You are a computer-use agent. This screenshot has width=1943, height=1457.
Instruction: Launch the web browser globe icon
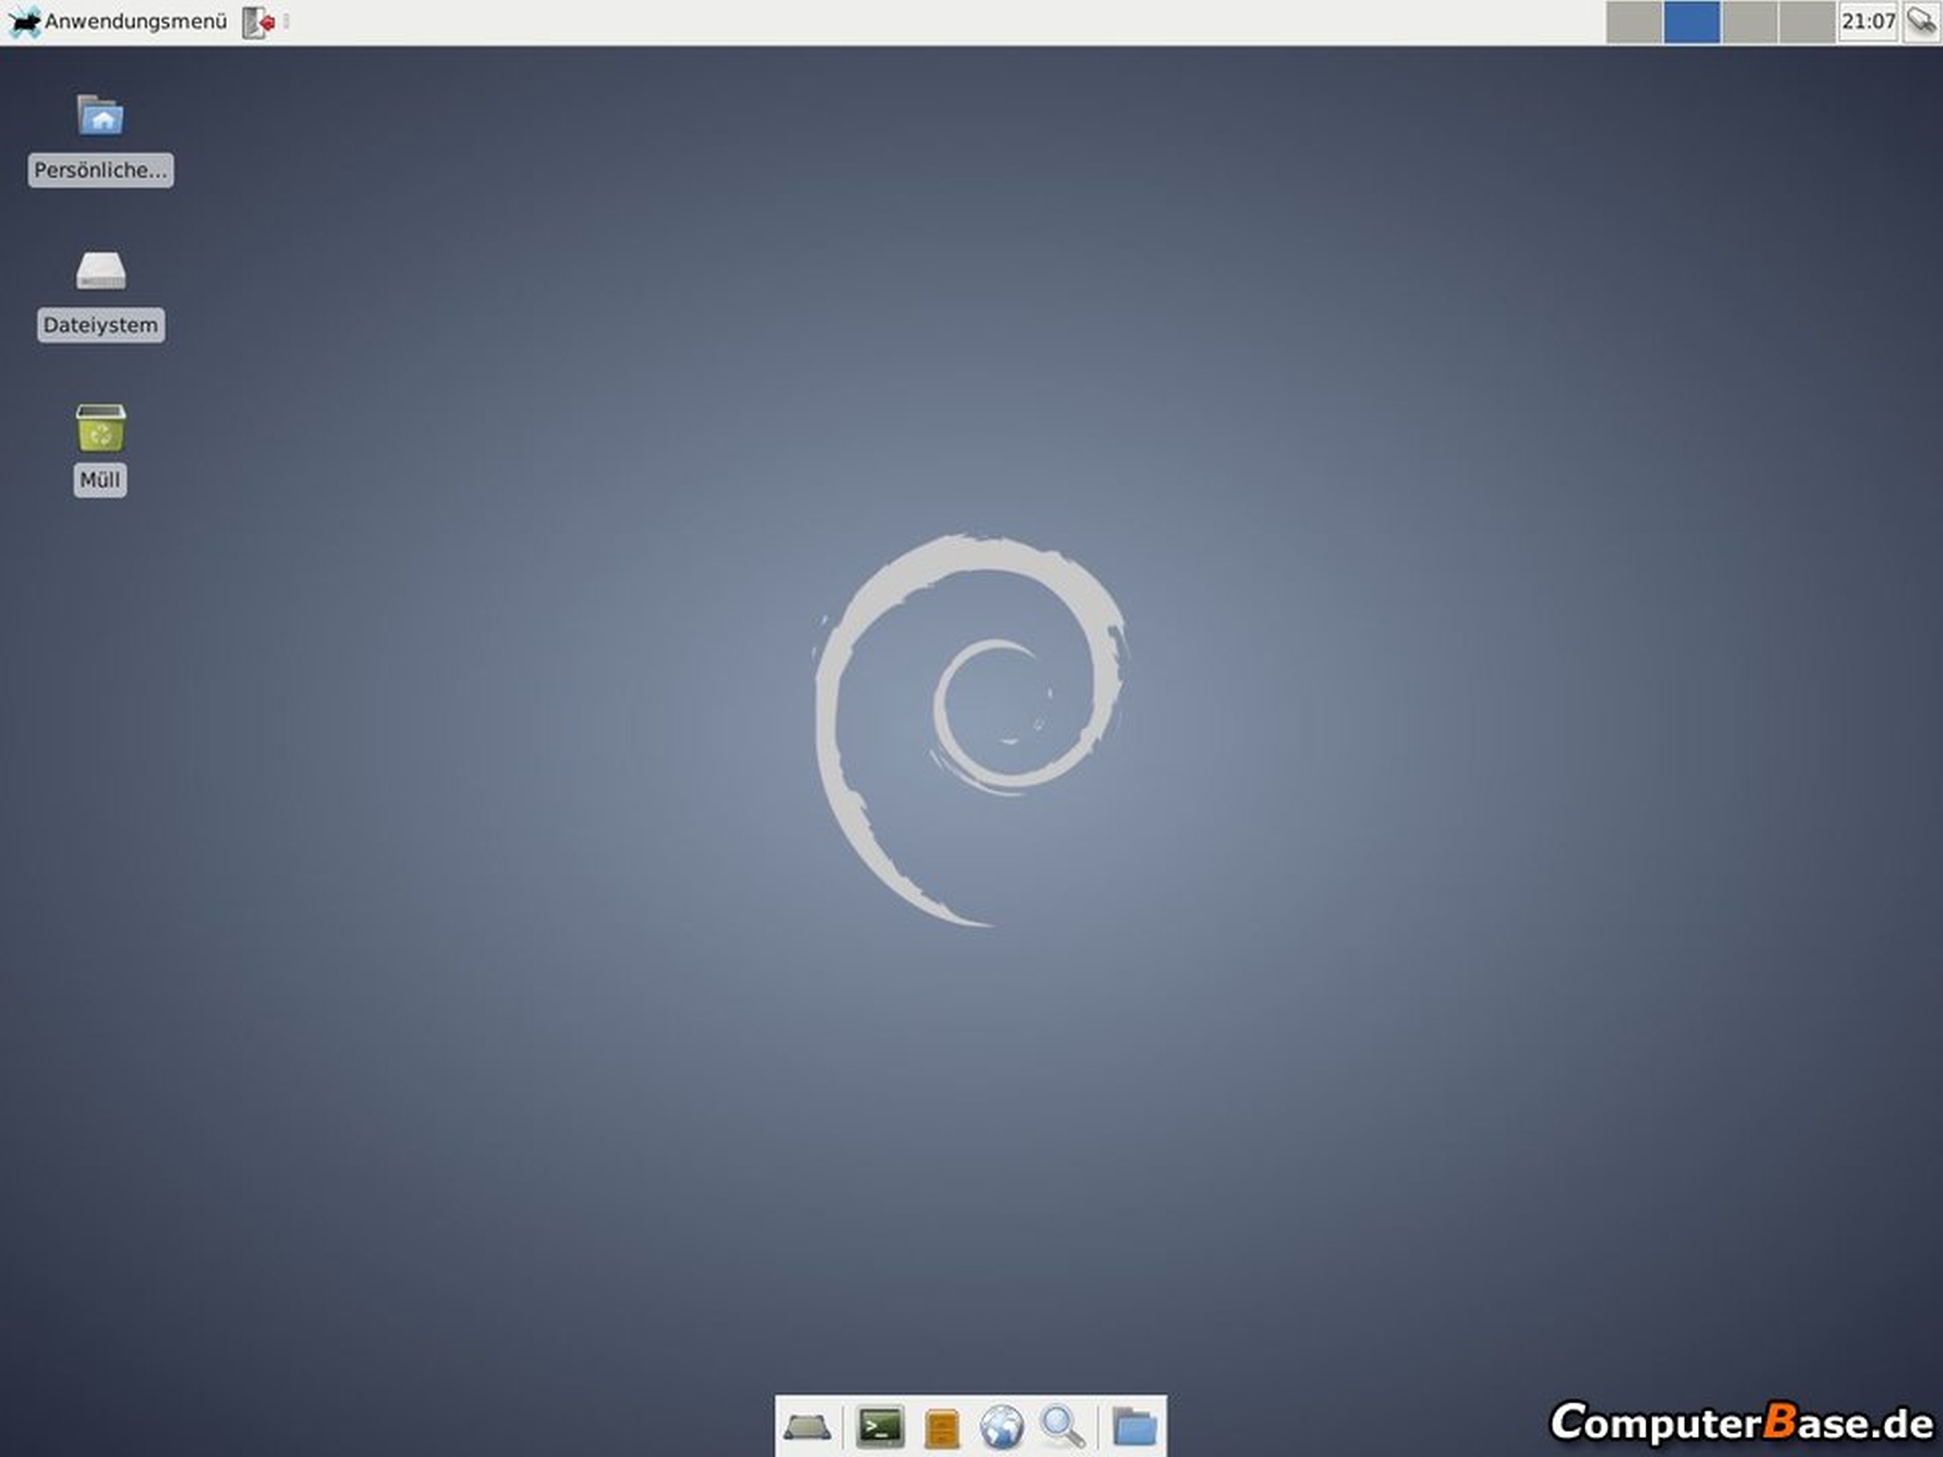[x=1001, y=1427]
